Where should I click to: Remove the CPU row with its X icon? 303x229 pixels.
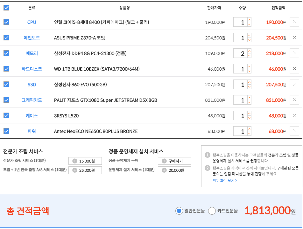click(x=294, y=22)
